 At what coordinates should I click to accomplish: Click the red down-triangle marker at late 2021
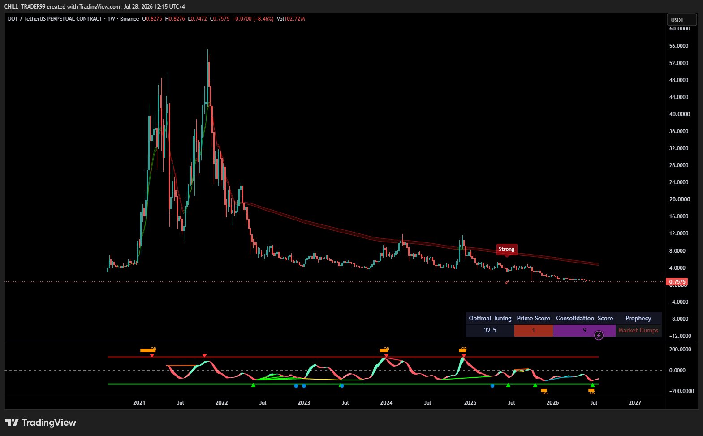[x=204, y=356]
